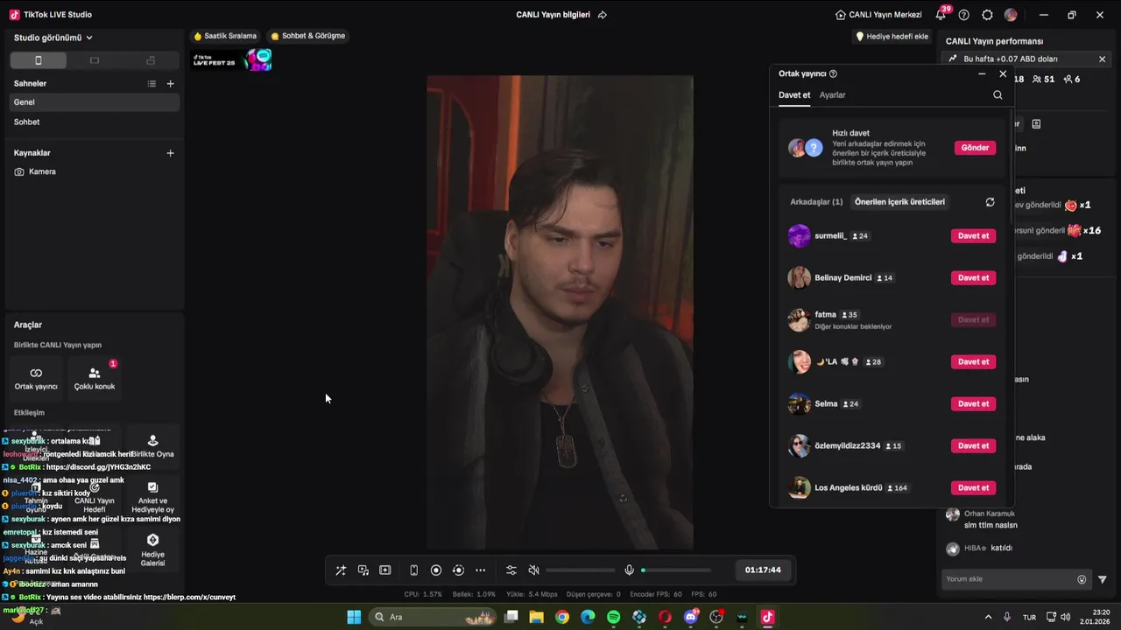Click the dashed-circle clip capture icon
Viewport: 1121px width, 630px height.
[x=458, y=570]
